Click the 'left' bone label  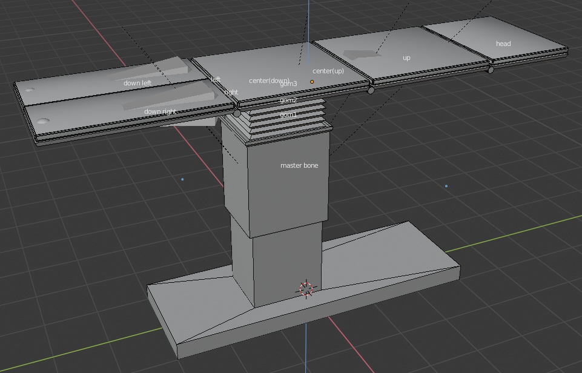[x=216, y=79]
